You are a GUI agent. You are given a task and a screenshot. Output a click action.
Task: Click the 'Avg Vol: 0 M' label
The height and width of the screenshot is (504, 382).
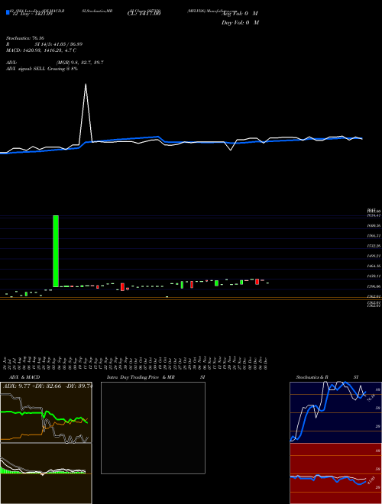(x=240, y=14)
